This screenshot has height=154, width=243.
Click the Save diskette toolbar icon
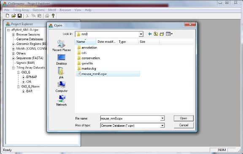click(19, 16)
